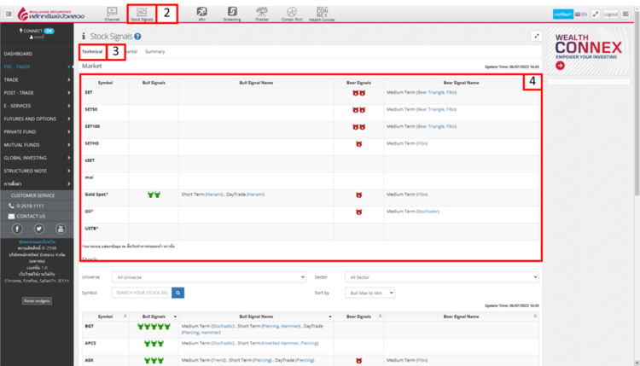Click the hamburger menu icon
The width and height of the screenshot is (640, 366).
[9, 14]
